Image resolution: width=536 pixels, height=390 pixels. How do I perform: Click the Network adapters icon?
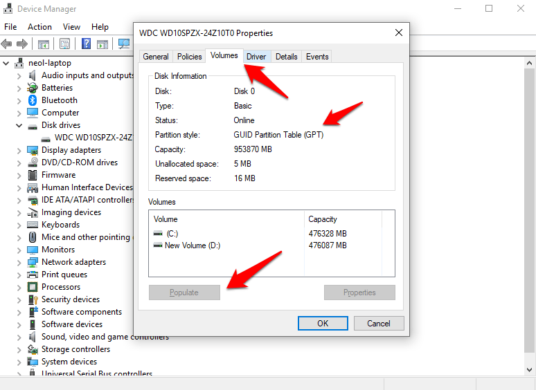pos(33,262)
